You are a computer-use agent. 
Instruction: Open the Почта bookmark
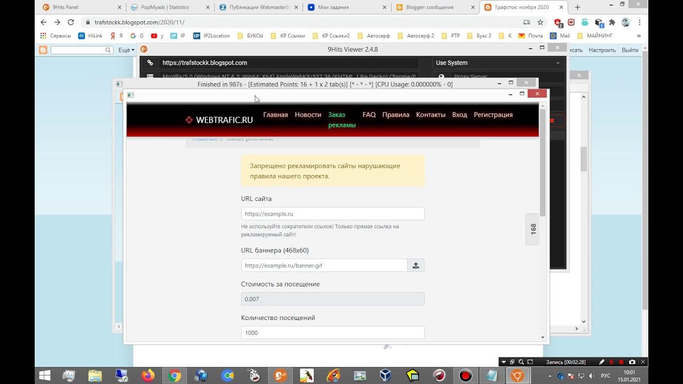pos(530,36)
